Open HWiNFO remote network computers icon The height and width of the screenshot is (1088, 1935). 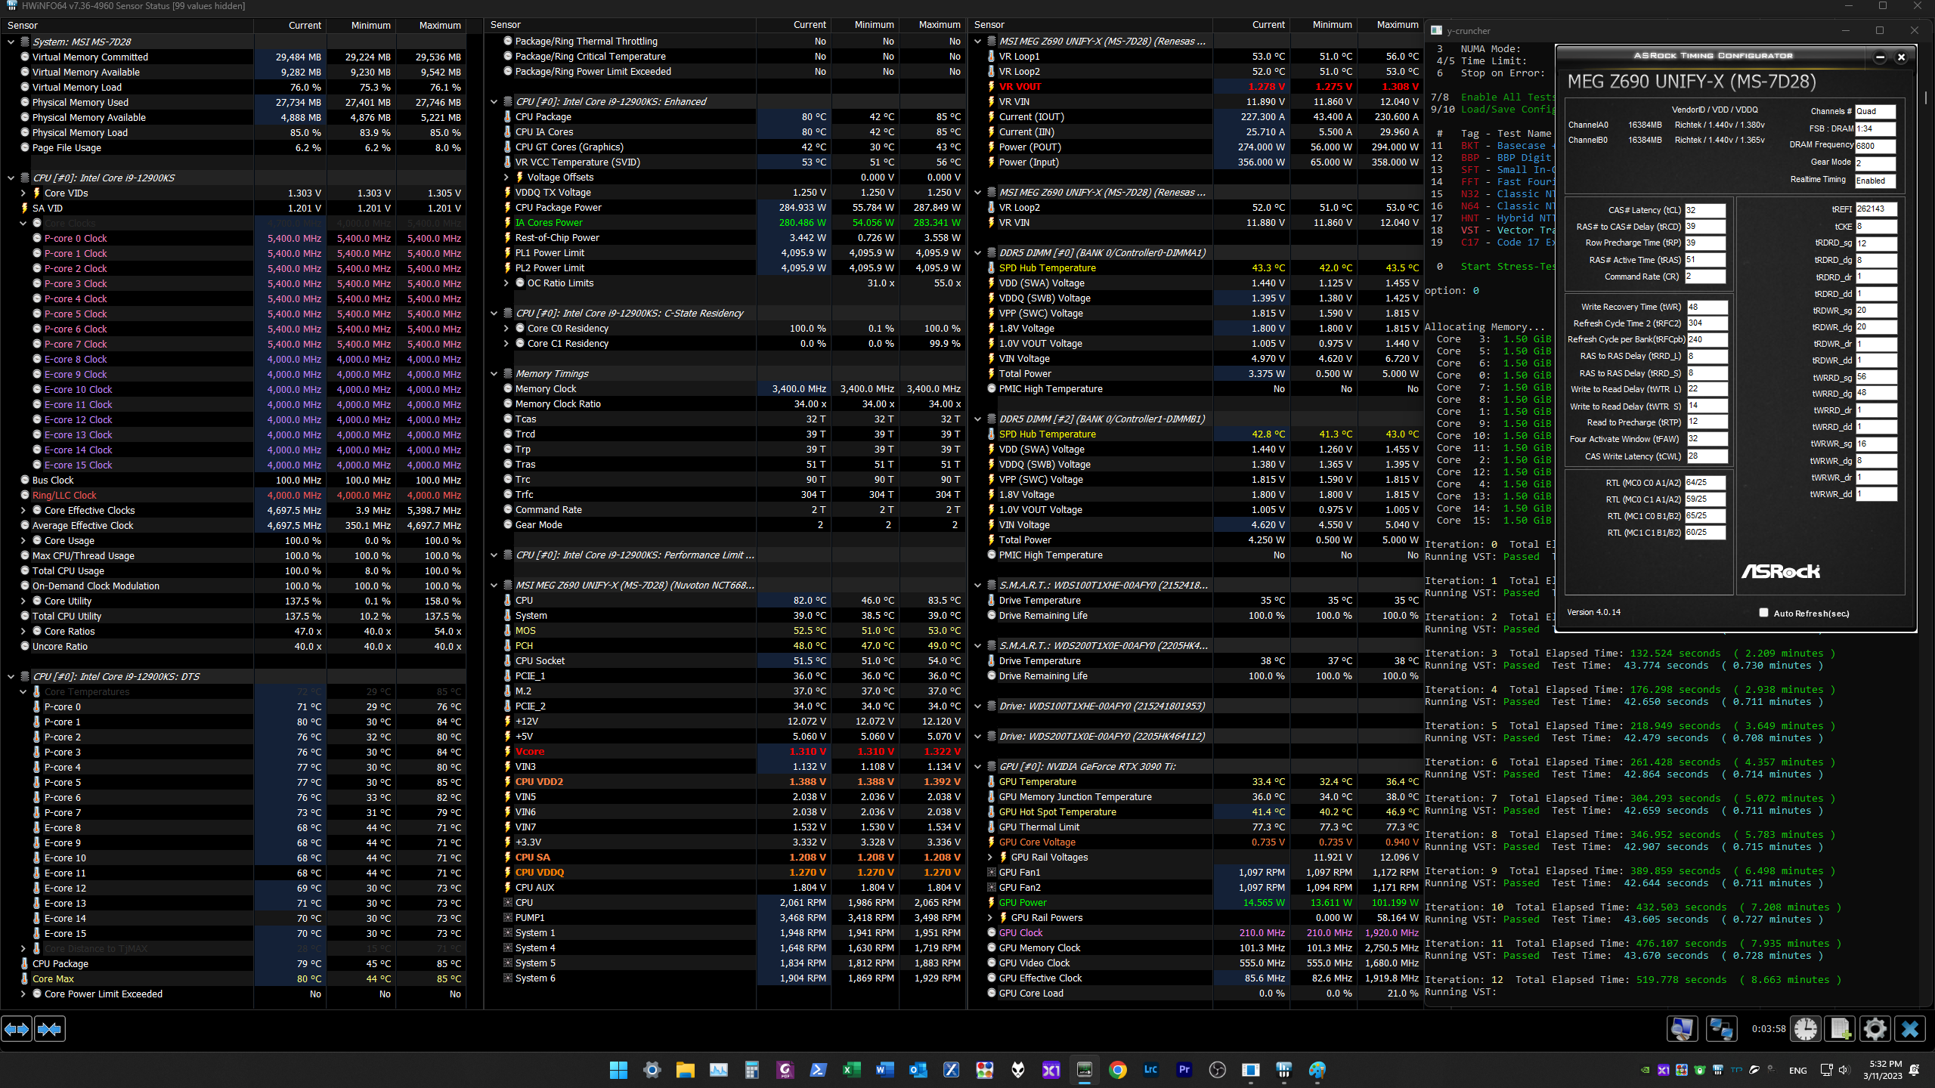[1721, 1029]
